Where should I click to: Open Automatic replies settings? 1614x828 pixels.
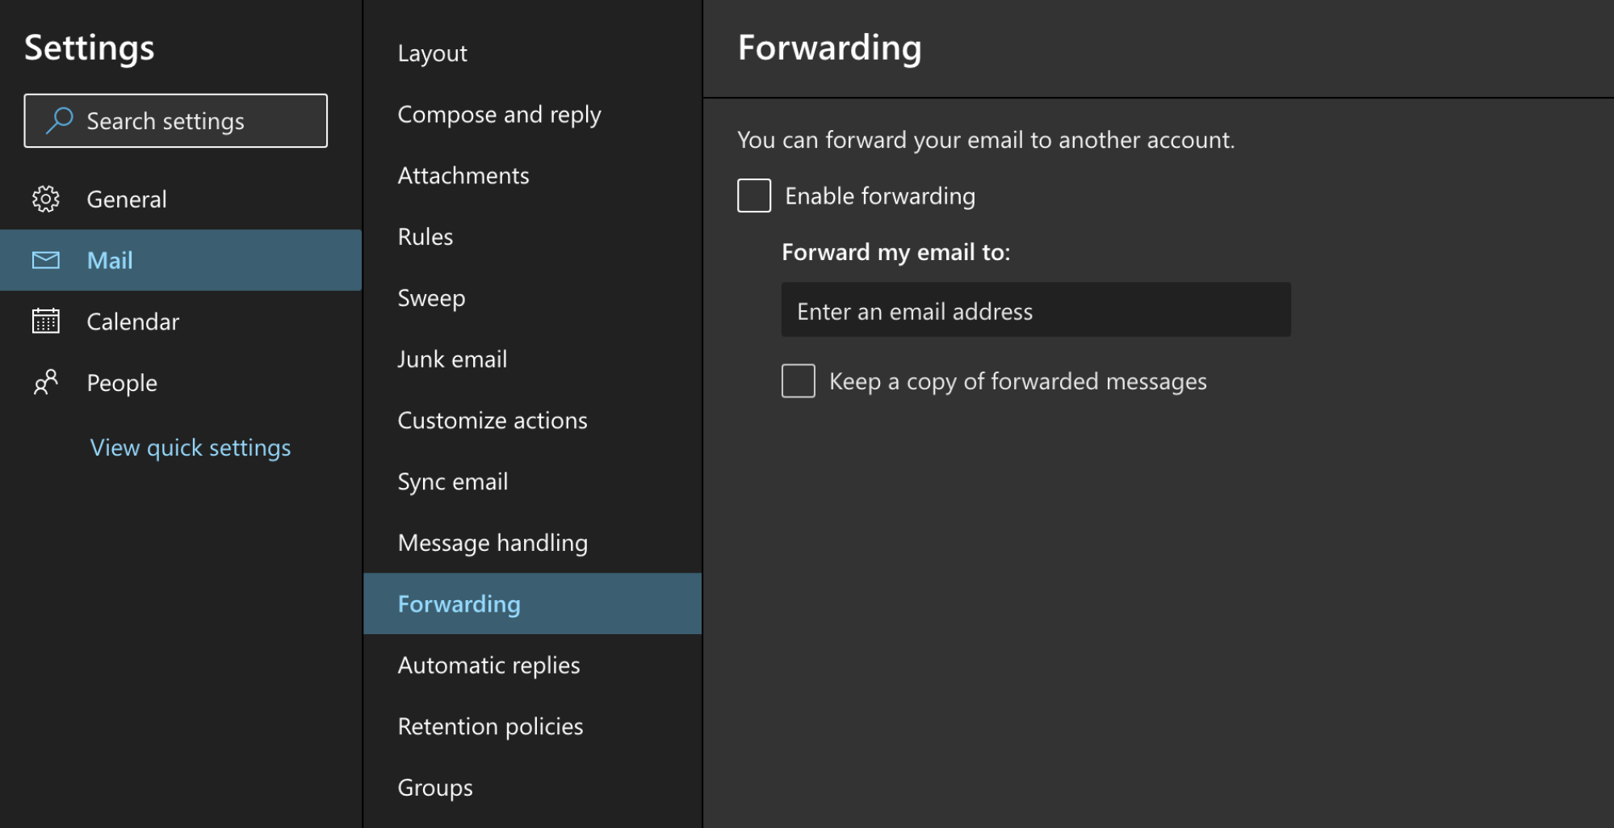[x=533, y=665]
